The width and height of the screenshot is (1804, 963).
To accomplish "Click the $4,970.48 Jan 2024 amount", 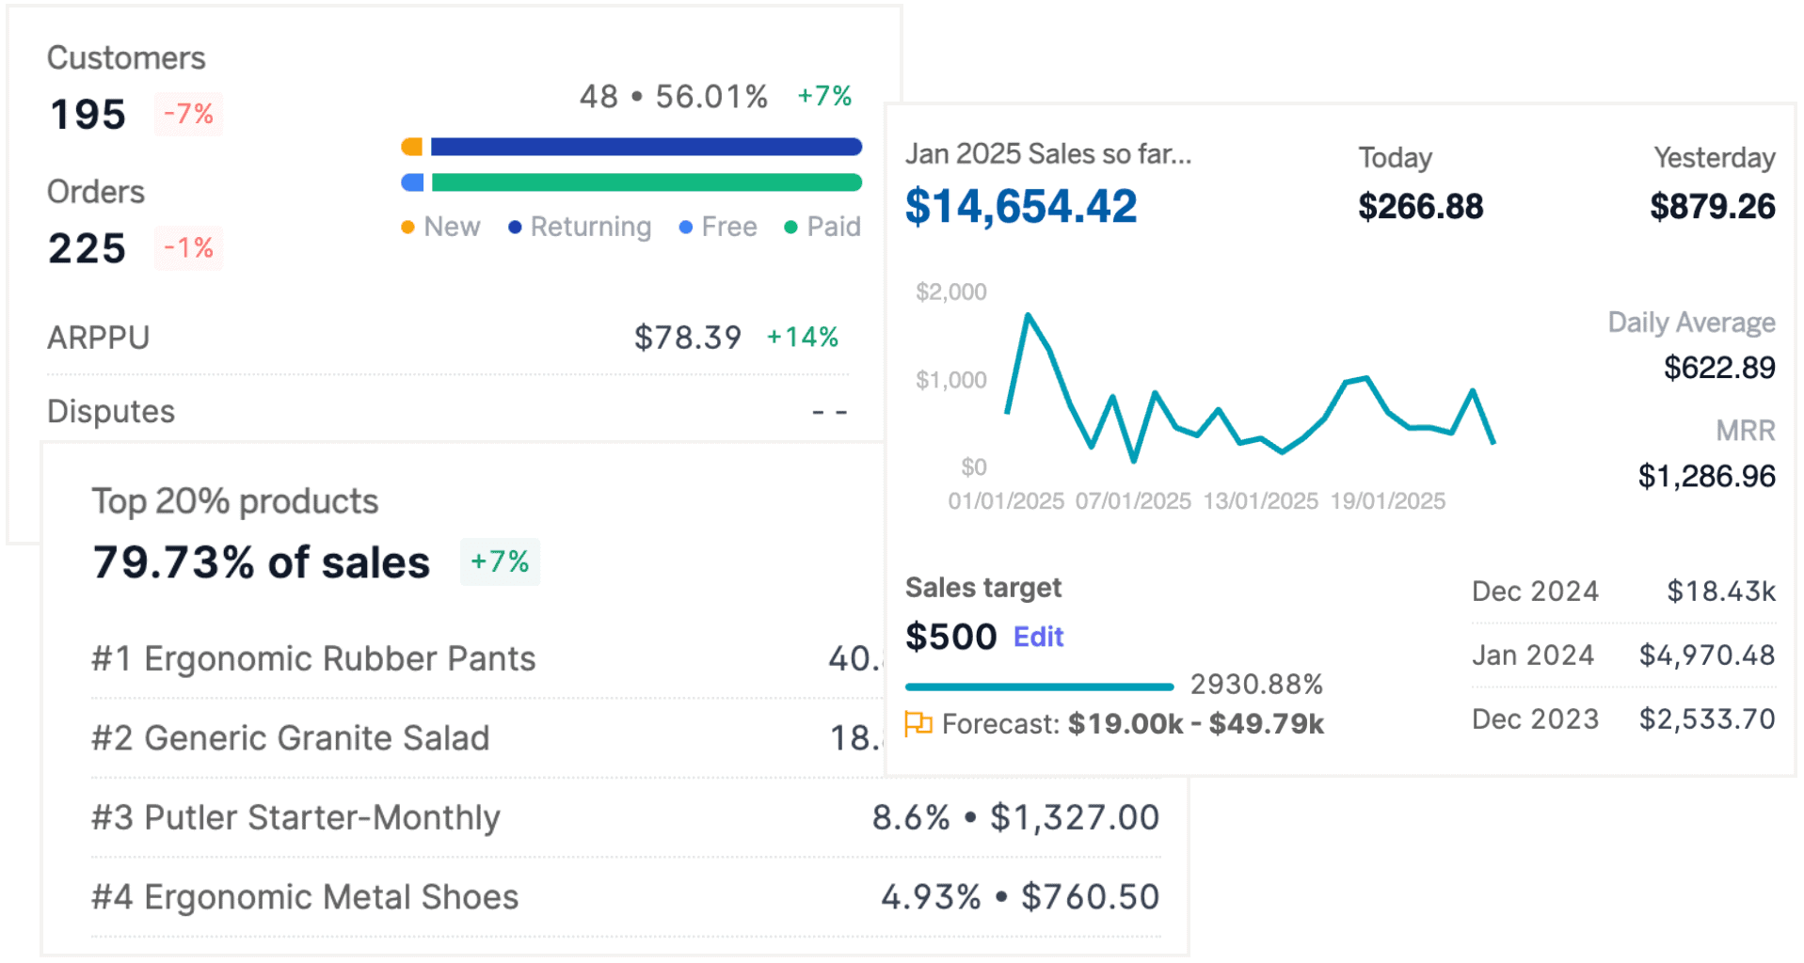I will coord(1707,655).
